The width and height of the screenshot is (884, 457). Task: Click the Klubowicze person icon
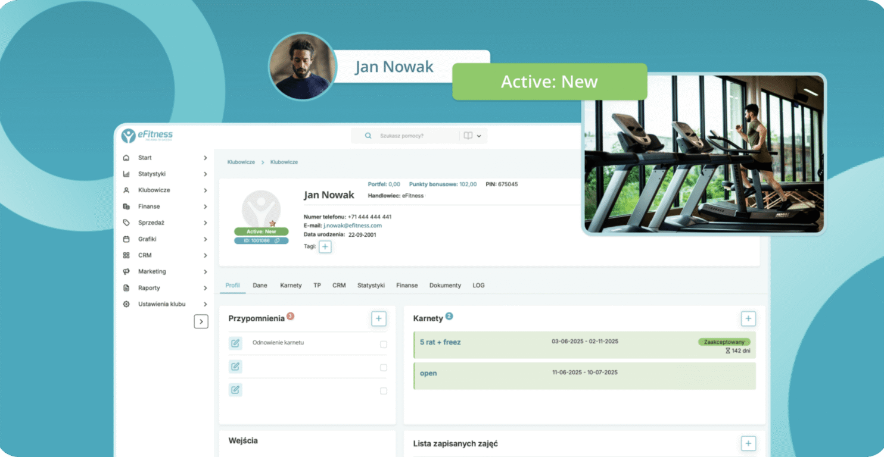pos(126,190)
